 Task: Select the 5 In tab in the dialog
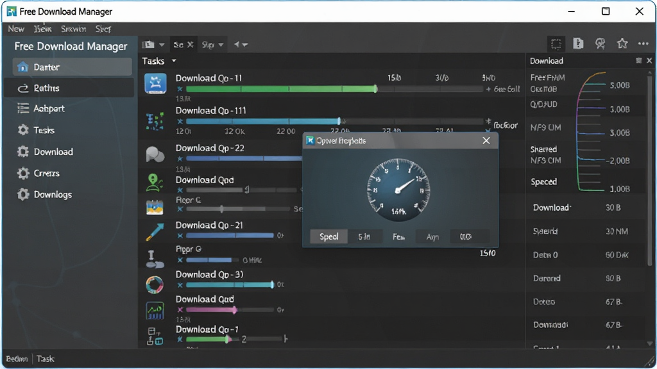coord(364,236)
